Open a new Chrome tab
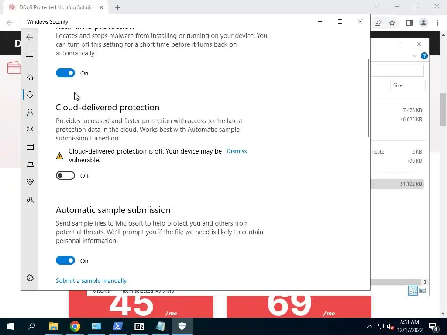Viewport: 447px width, 335px height. 118,7
